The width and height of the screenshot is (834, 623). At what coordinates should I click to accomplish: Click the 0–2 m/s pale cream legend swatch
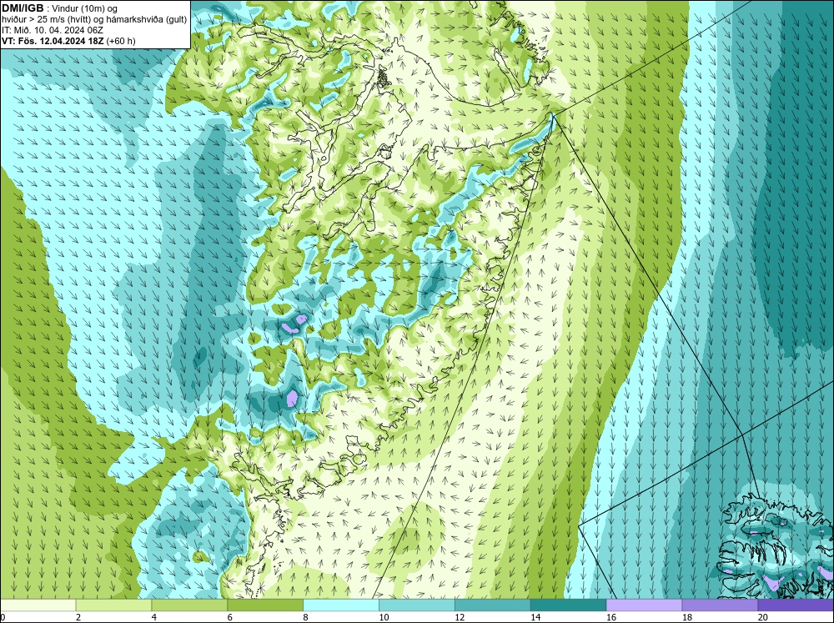(38, 605)
